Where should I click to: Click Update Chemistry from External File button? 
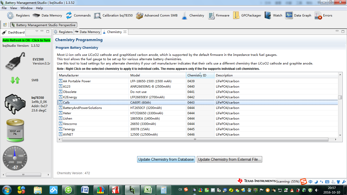pos(229,159)
